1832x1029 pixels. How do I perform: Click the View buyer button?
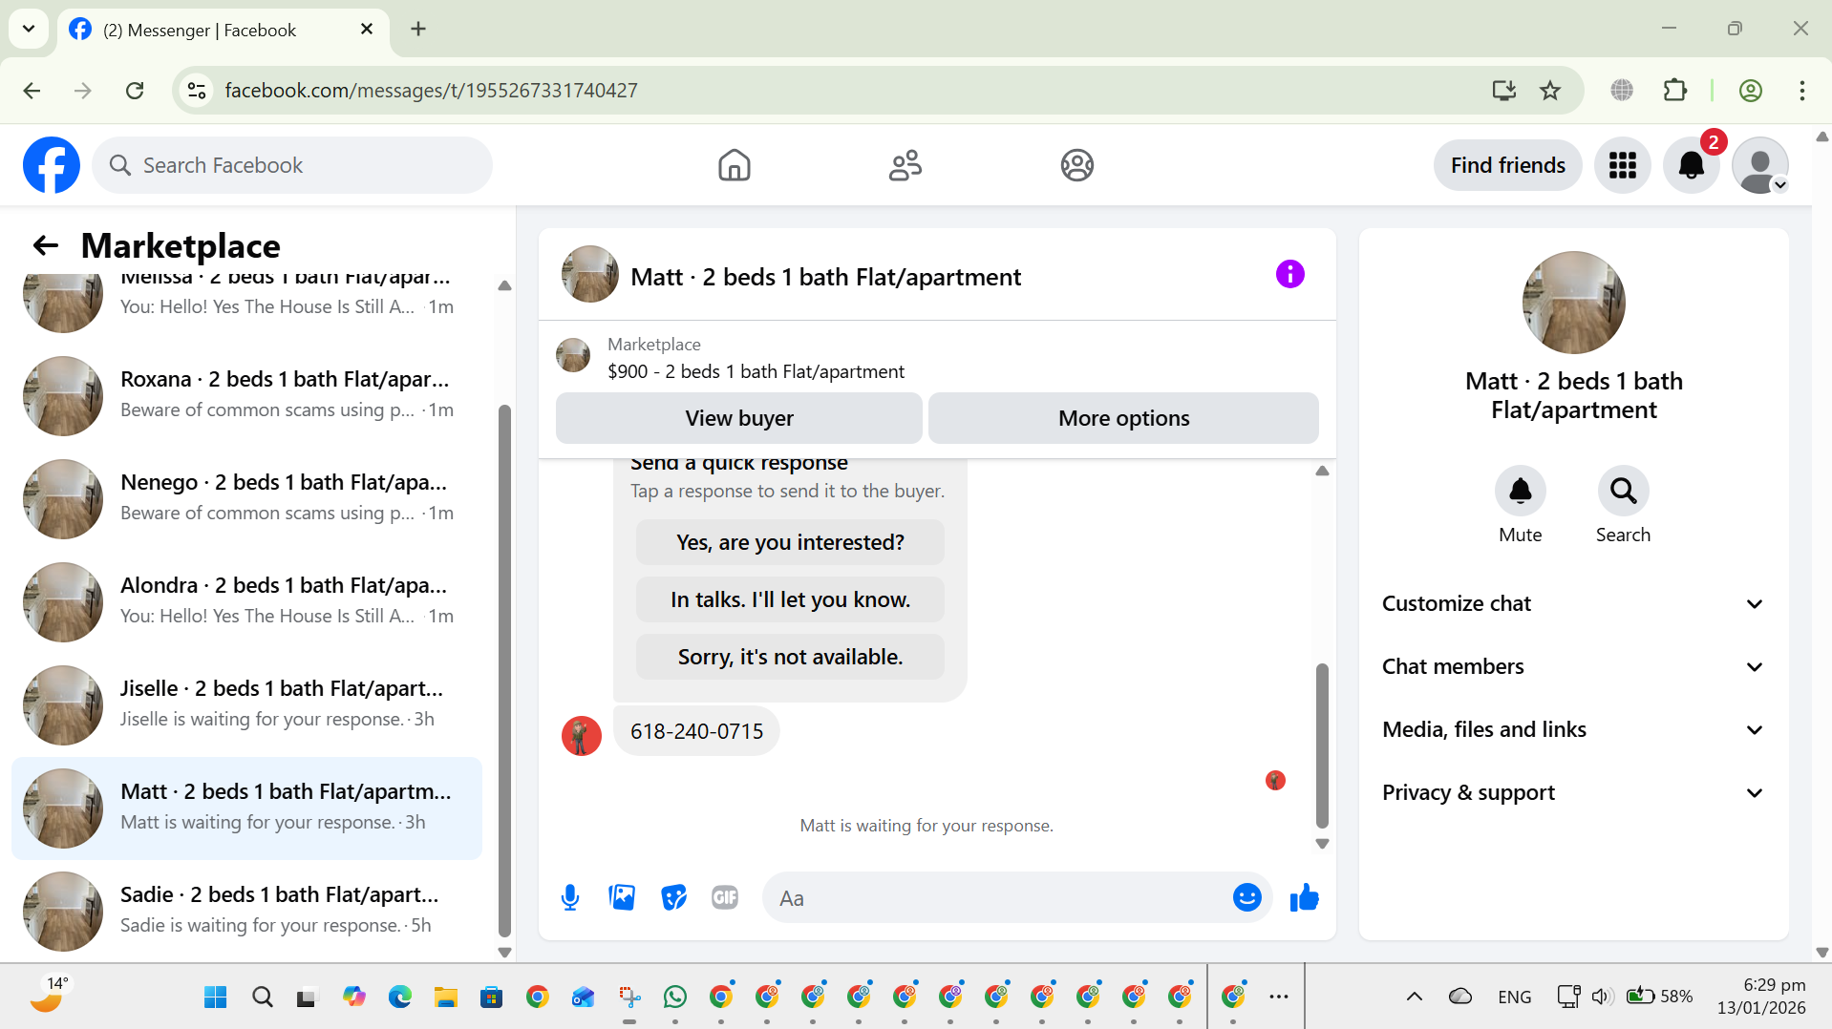(739, 418)
